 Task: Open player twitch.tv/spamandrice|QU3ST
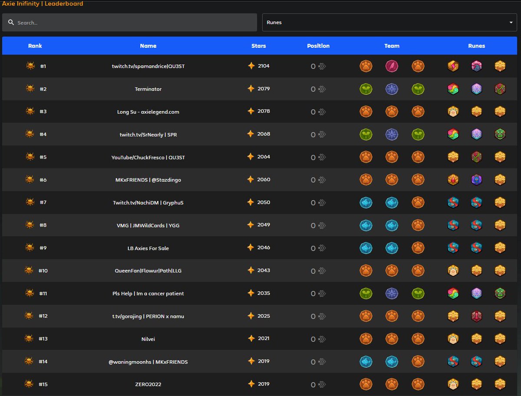coord(148,66)
